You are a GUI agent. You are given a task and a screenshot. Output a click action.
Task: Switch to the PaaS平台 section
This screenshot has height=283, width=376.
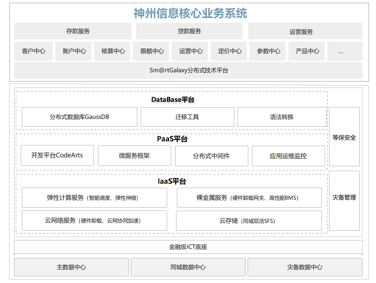pos(172,139)
